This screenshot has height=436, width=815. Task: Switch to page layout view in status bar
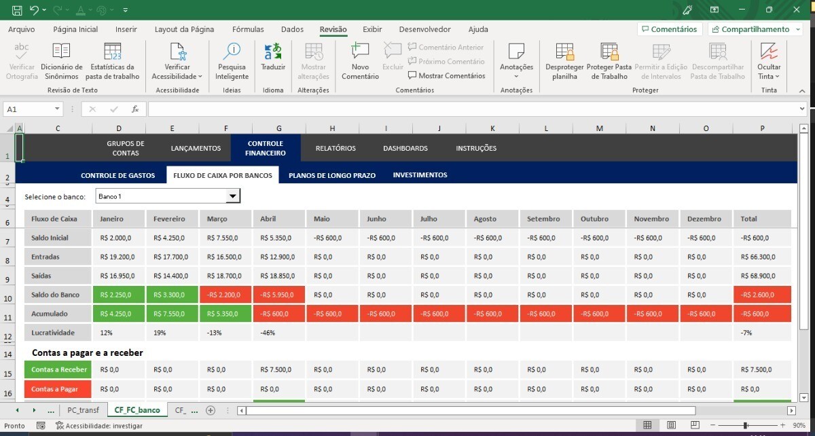pyautogui.click(x=671, y=425)
